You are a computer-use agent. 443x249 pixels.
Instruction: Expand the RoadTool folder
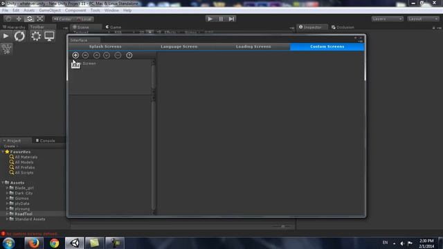(8, 214)
